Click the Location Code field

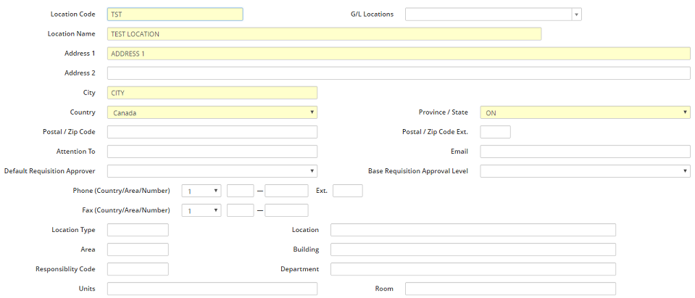[x=175, y=14]
